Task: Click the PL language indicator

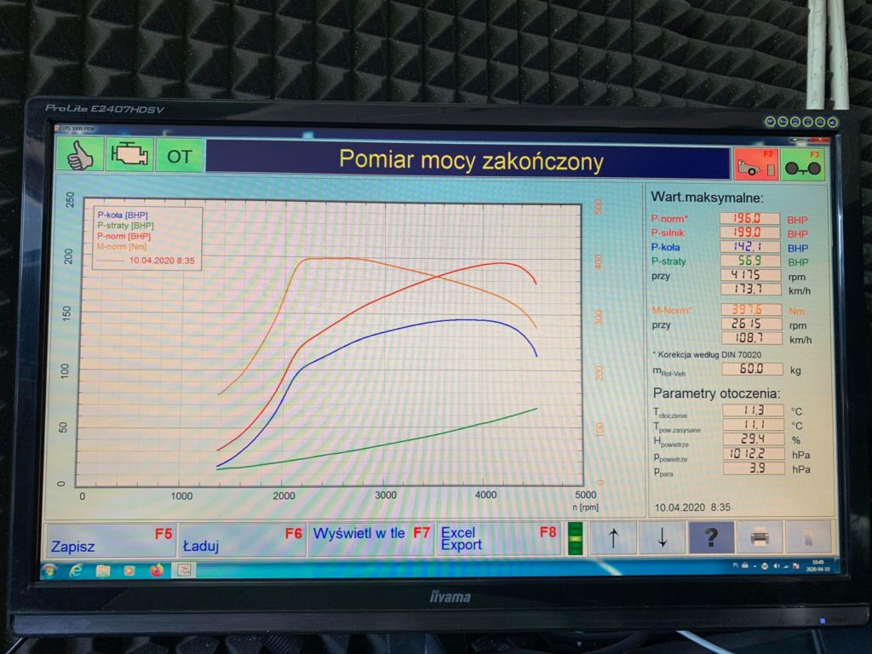Action: (736, 565)
